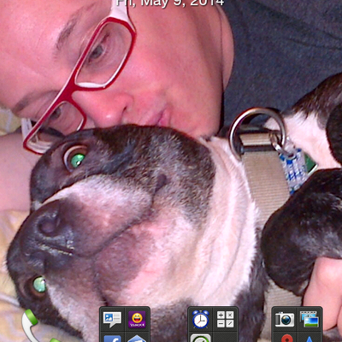Tap the date text Fri, May 9, 2014
Viewport: 342px width, 342px height.
point(170,3)
